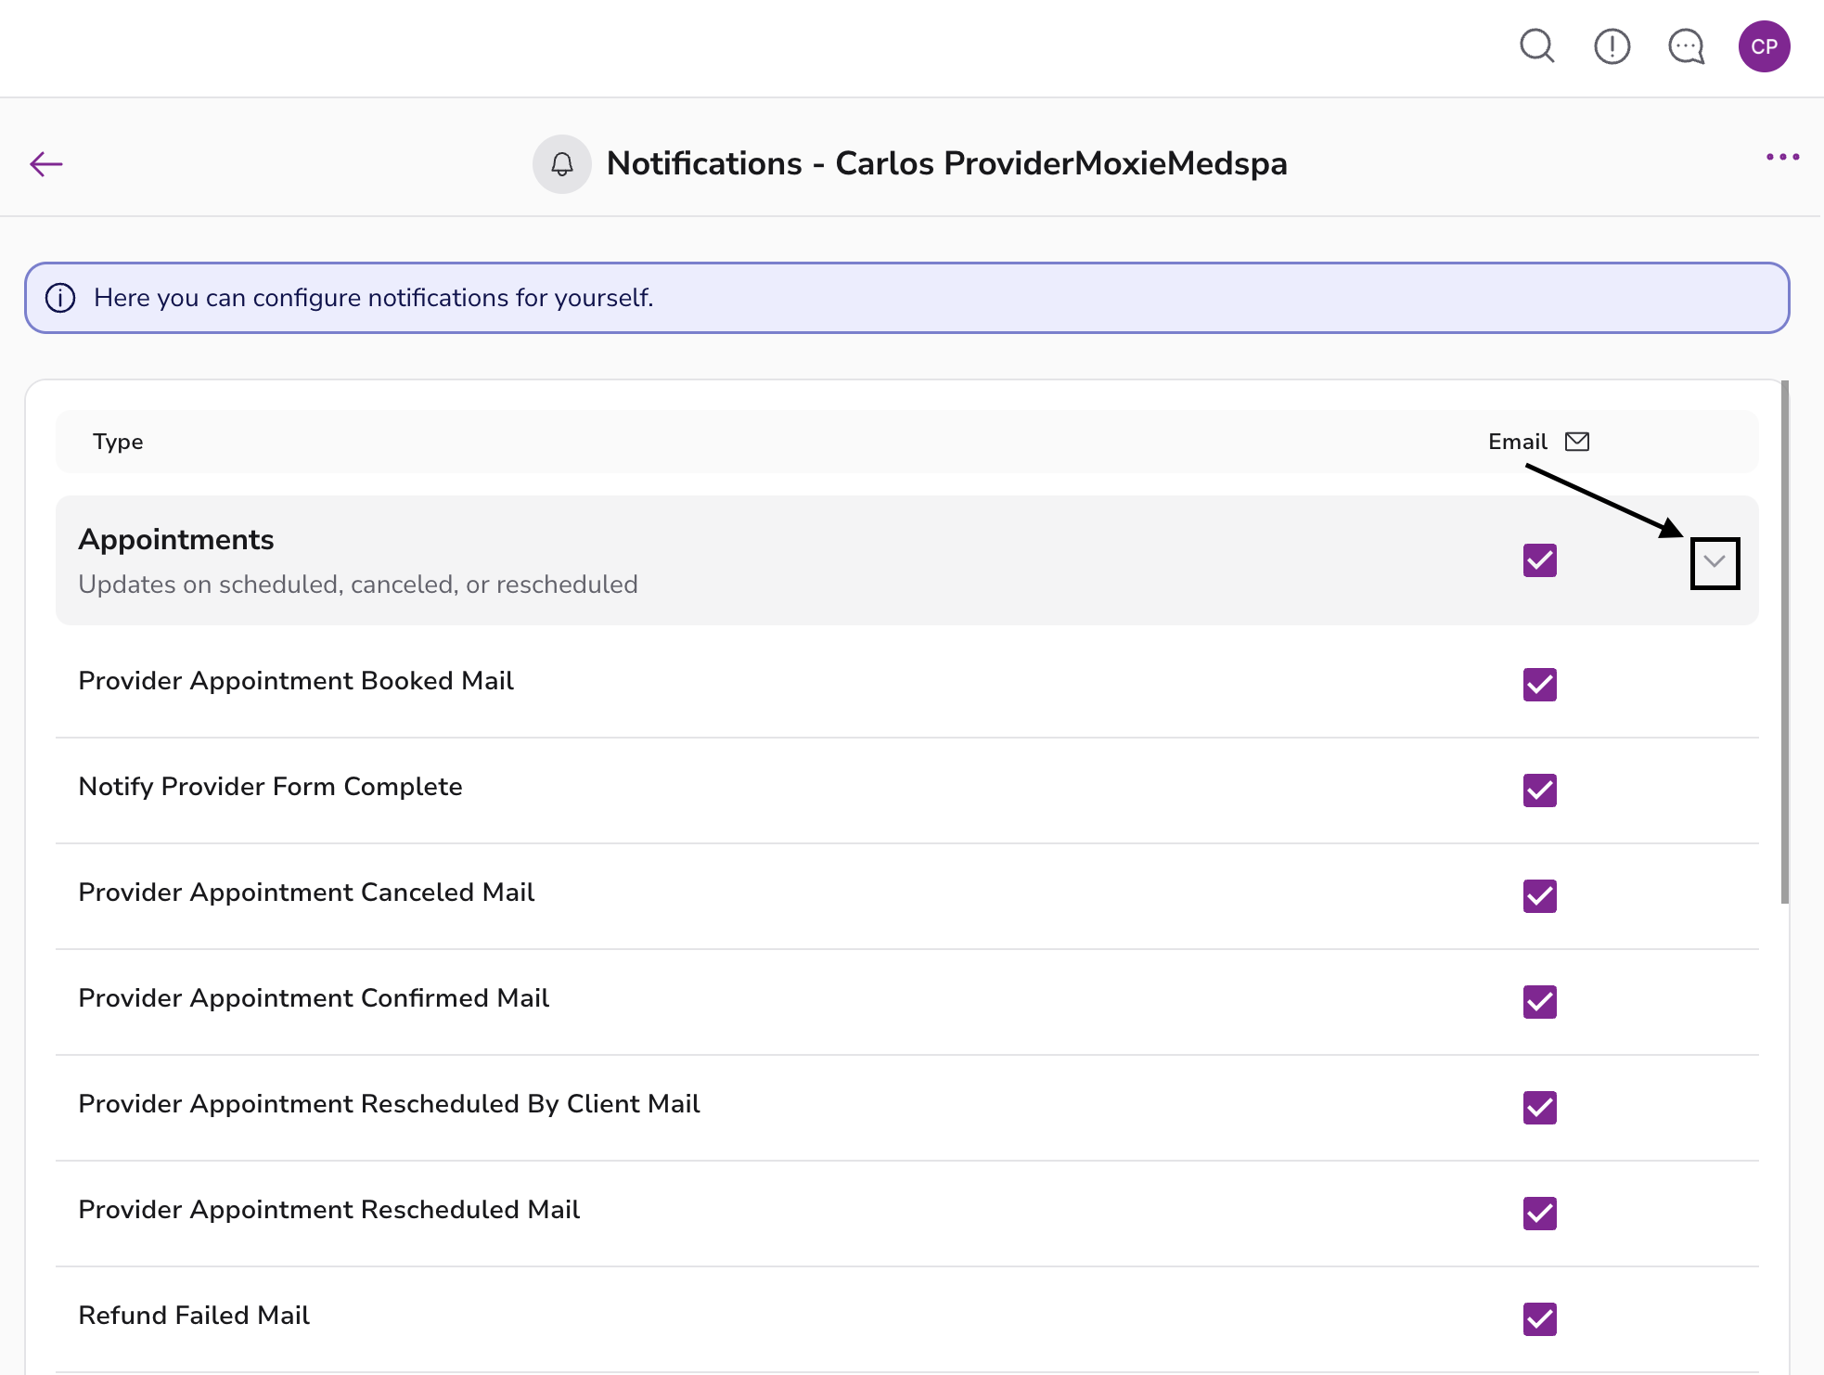Click the Appointments group header
Viewport: 1824px width, 1375px height.
click(x=176, y=540)
